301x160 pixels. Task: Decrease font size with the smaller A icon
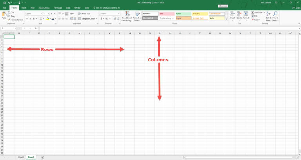click(55, 14)
